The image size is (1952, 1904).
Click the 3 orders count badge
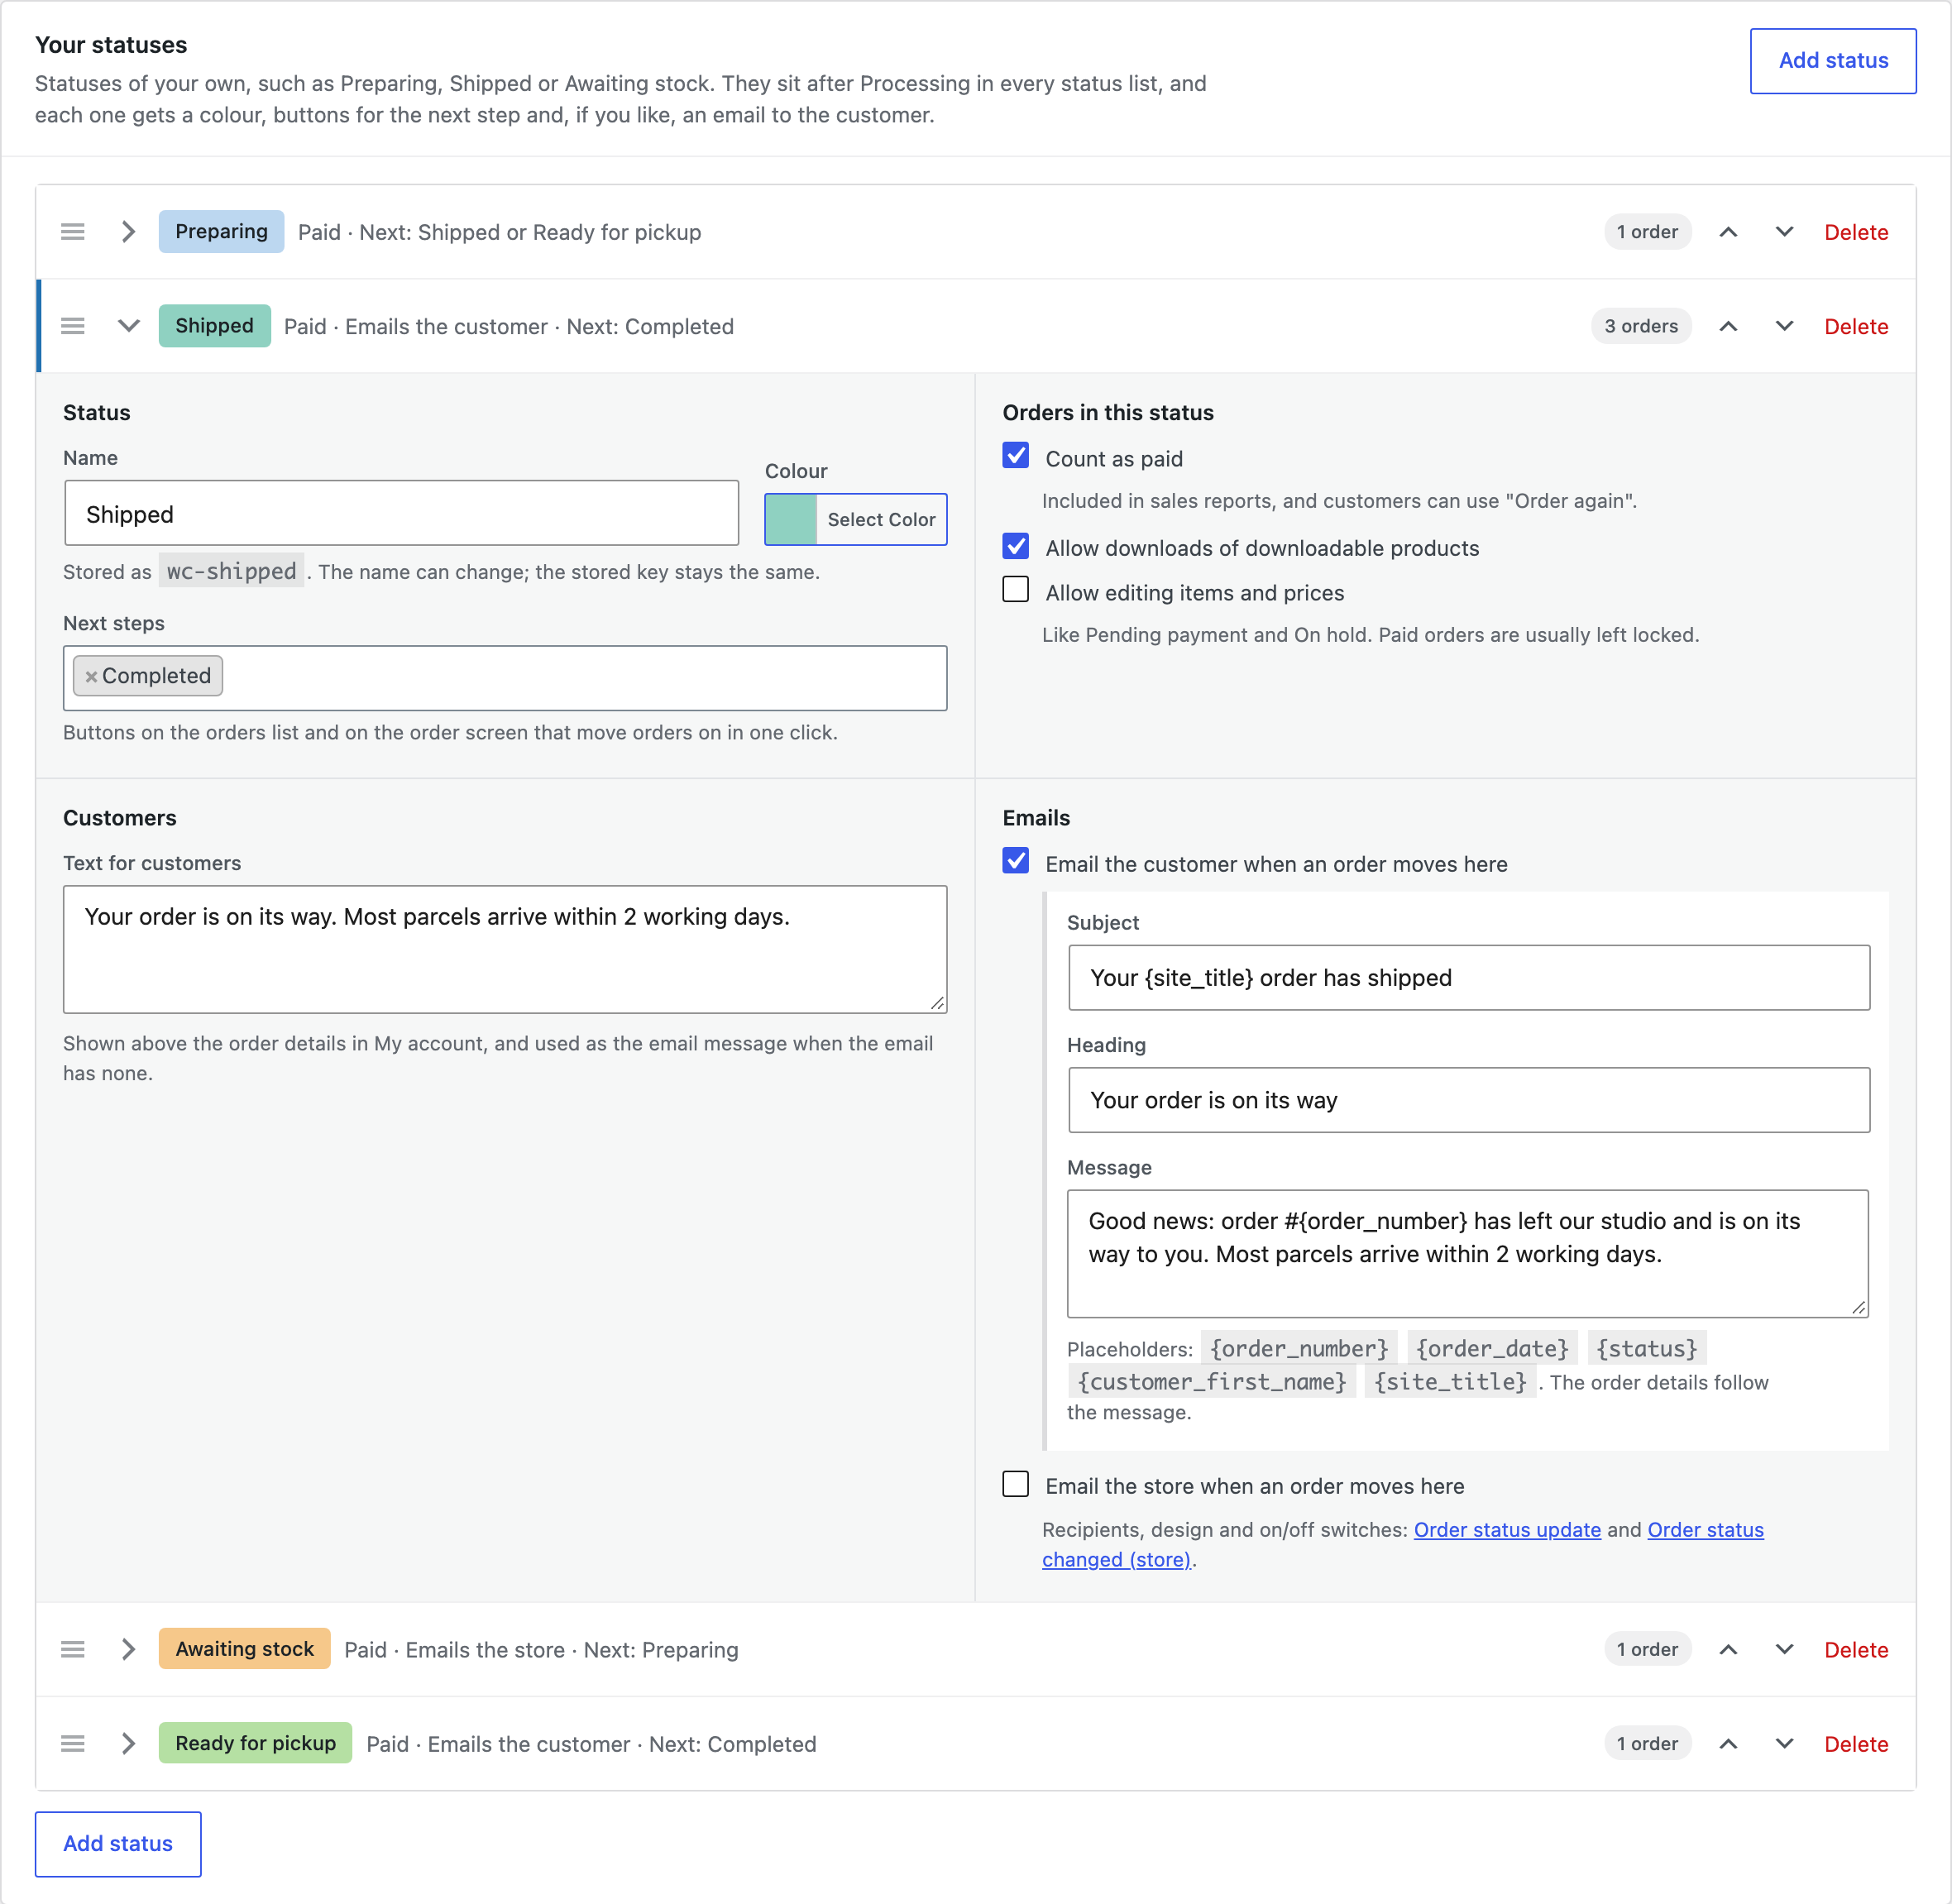tap(1641, 326)
